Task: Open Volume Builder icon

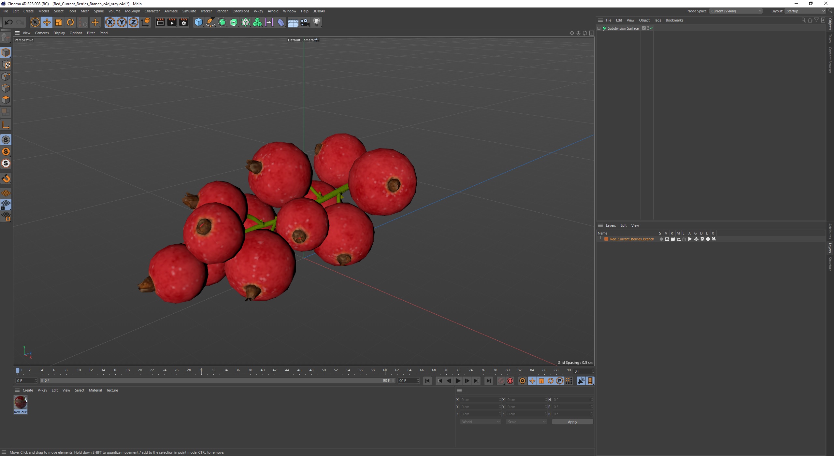Action: click(257, 22)
